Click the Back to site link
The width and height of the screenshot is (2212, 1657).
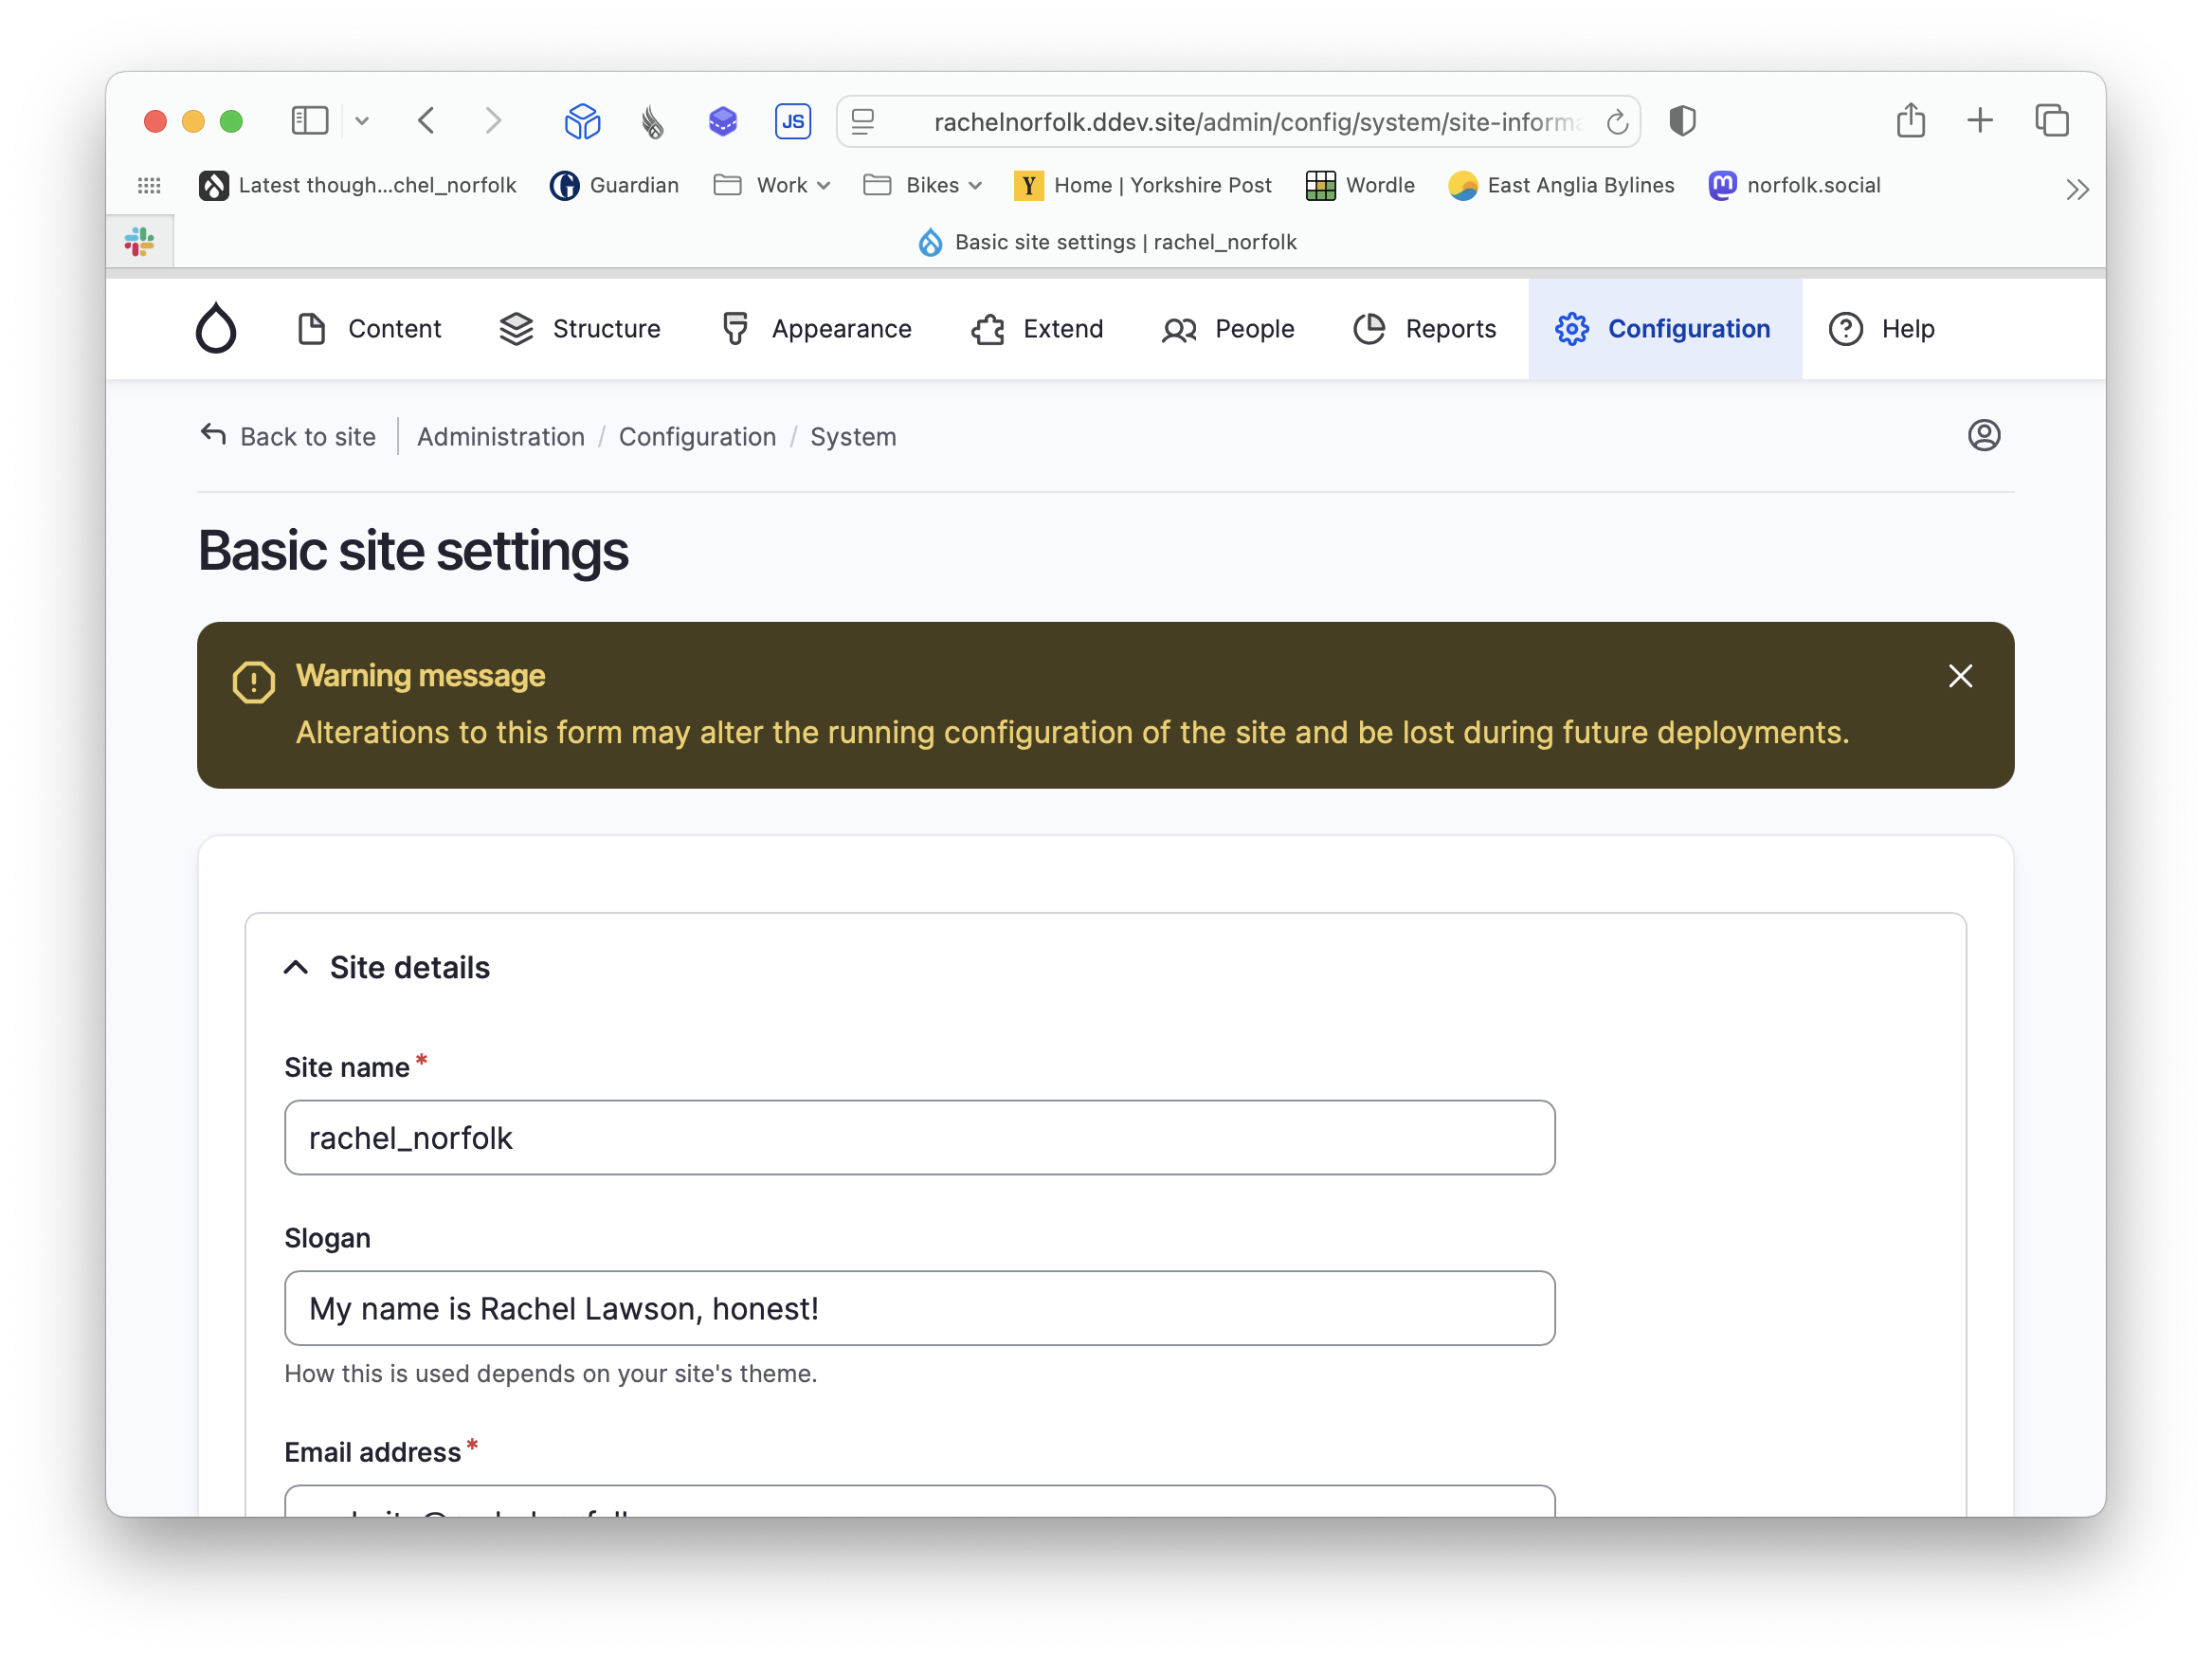[288, 437]
